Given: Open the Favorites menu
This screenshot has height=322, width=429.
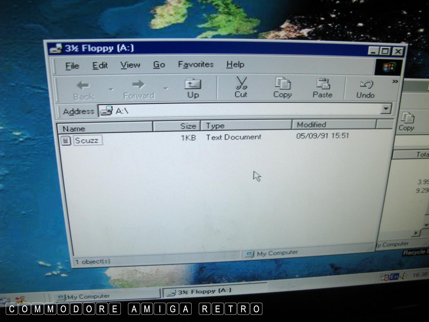Looking at the screenshot, I should [x=196, y=65].
